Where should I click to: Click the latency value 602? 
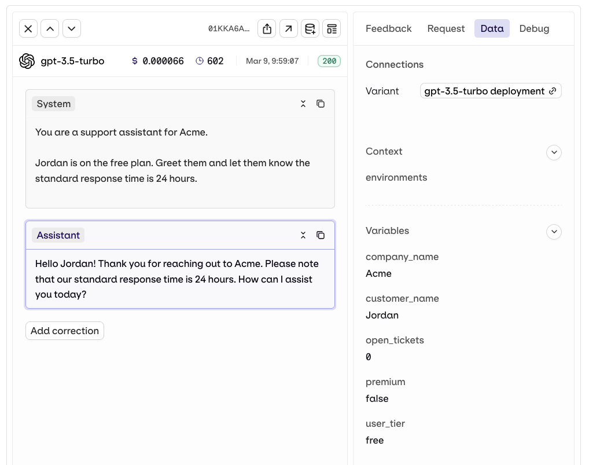[215, 61]
